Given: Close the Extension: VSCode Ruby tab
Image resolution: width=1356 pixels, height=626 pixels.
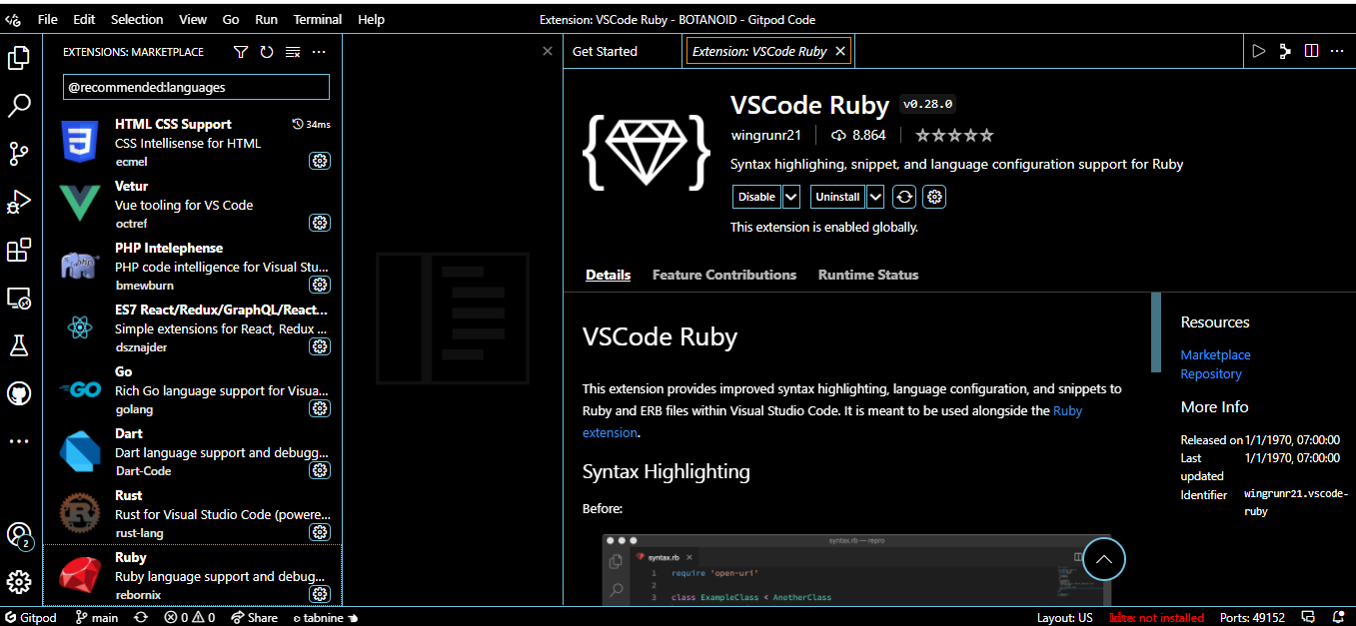Looking at the screenshot, I should point(840,51).
